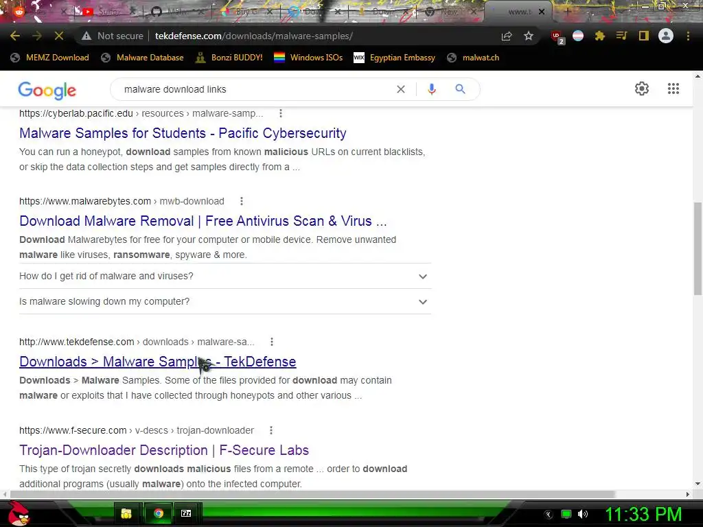
Task: Click the forward navigation arrow
Action: pos(37,36)
